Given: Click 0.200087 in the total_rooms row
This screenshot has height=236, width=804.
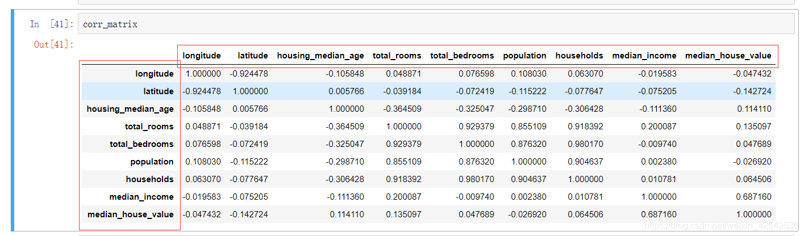Looking at the screenshot, I should (659, 127).
